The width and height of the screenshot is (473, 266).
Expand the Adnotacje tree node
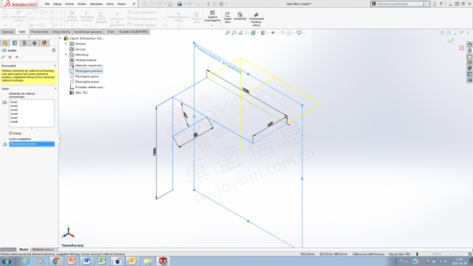(x=66, y=55)
